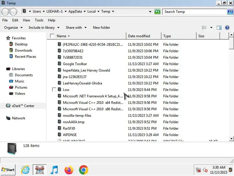Click the Desktop icon in Favorites
This screenshot has width=234, height=176.
(x=11, y=44)
